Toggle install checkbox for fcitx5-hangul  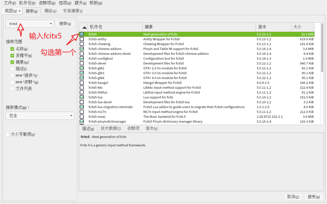tap(82, 83)
